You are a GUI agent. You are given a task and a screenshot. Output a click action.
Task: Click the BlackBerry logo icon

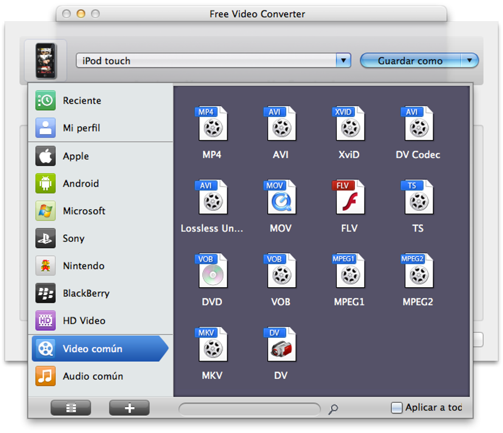pos(45,293)
